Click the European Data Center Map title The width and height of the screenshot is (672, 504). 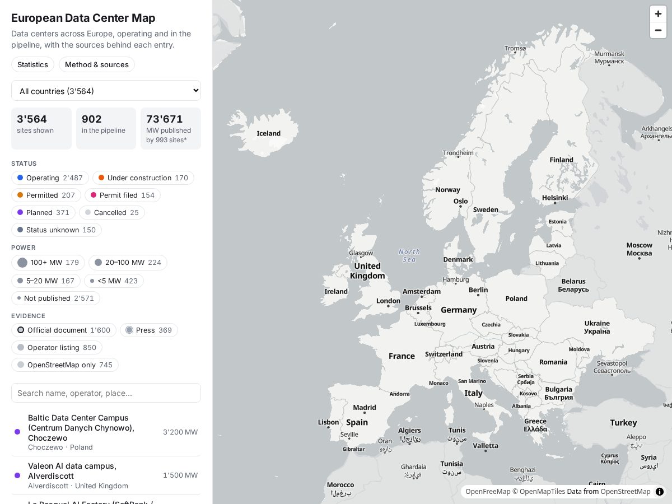[x=83, y=18]
